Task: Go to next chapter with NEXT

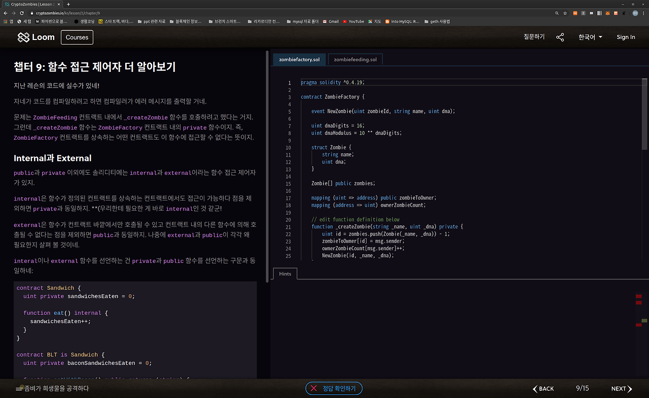Action: pyautogui.click(x=622, y=389)
